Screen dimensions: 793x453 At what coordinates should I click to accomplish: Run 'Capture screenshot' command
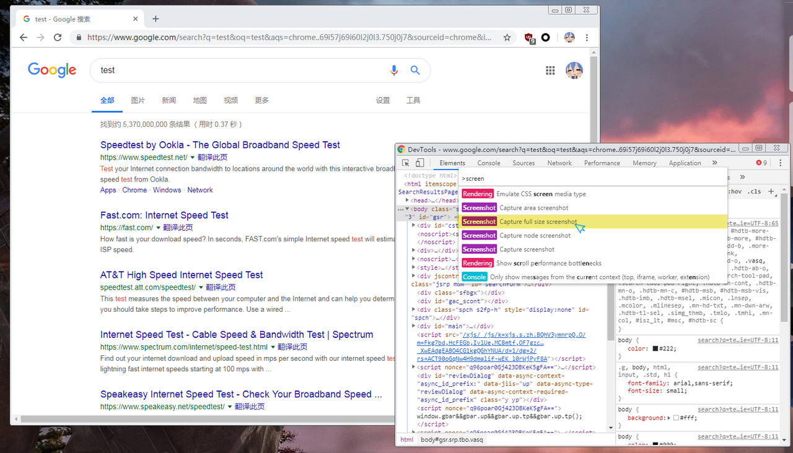[592, 249]
